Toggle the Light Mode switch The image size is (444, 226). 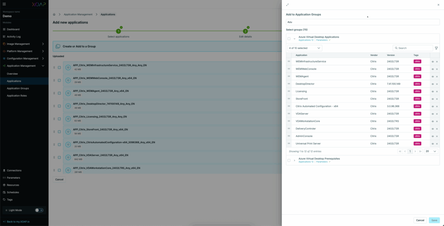point(39,210)
